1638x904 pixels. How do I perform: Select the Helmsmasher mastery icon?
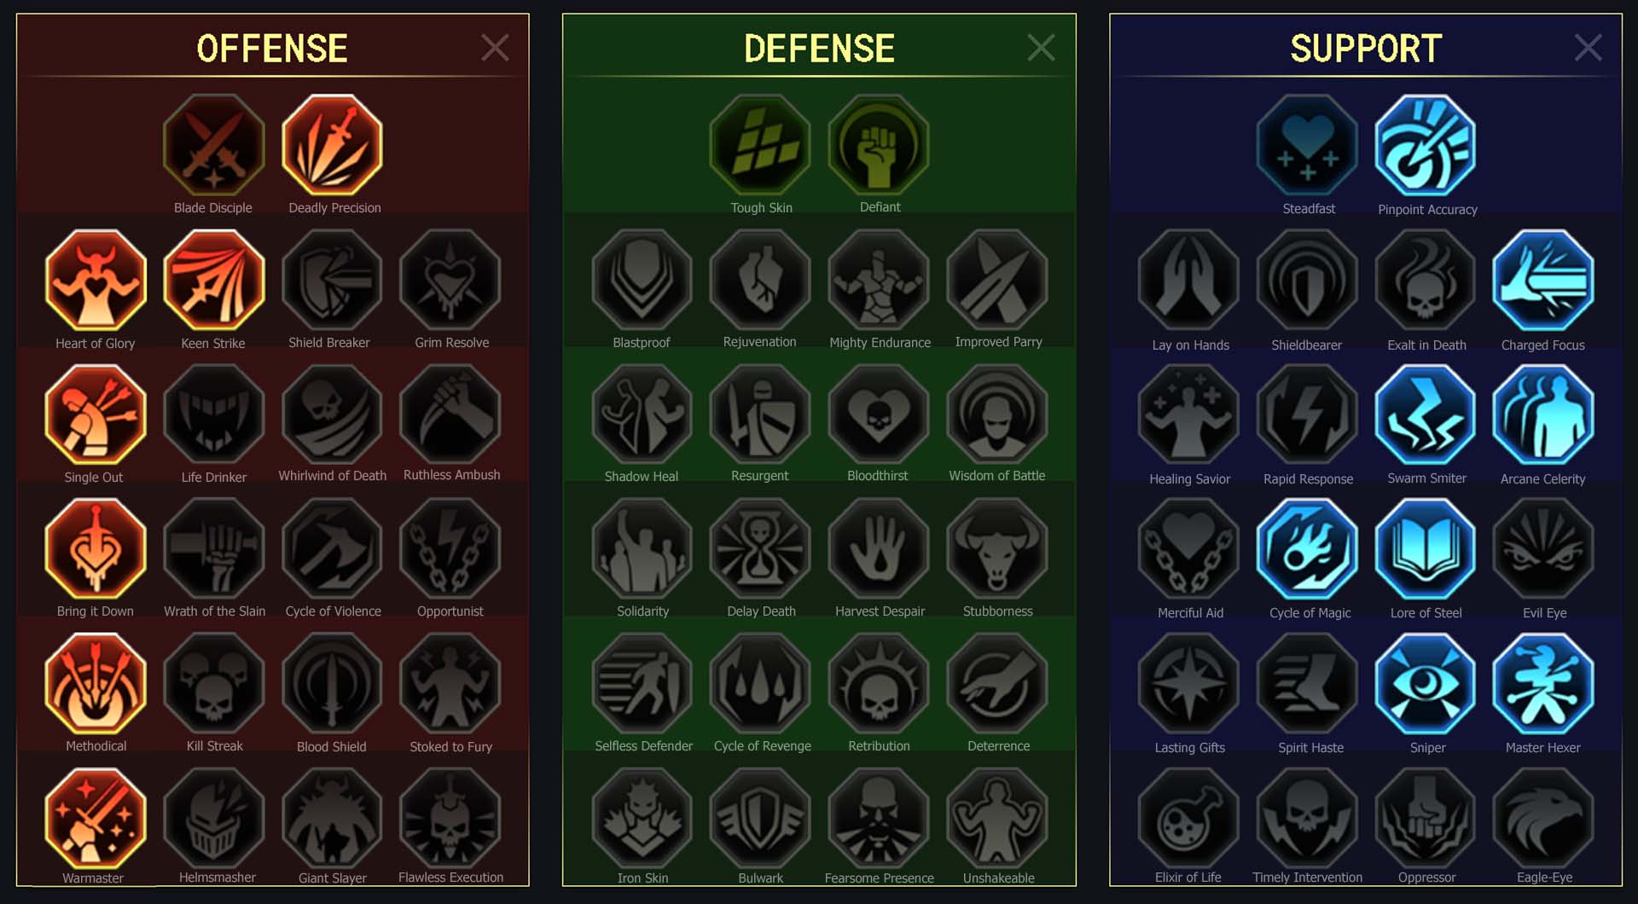tap(214, 818)
